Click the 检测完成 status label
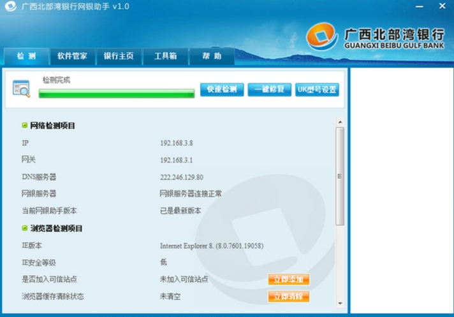Image resolution: width=454 pixels, height=317 pixels. click(x=57, y=80)
